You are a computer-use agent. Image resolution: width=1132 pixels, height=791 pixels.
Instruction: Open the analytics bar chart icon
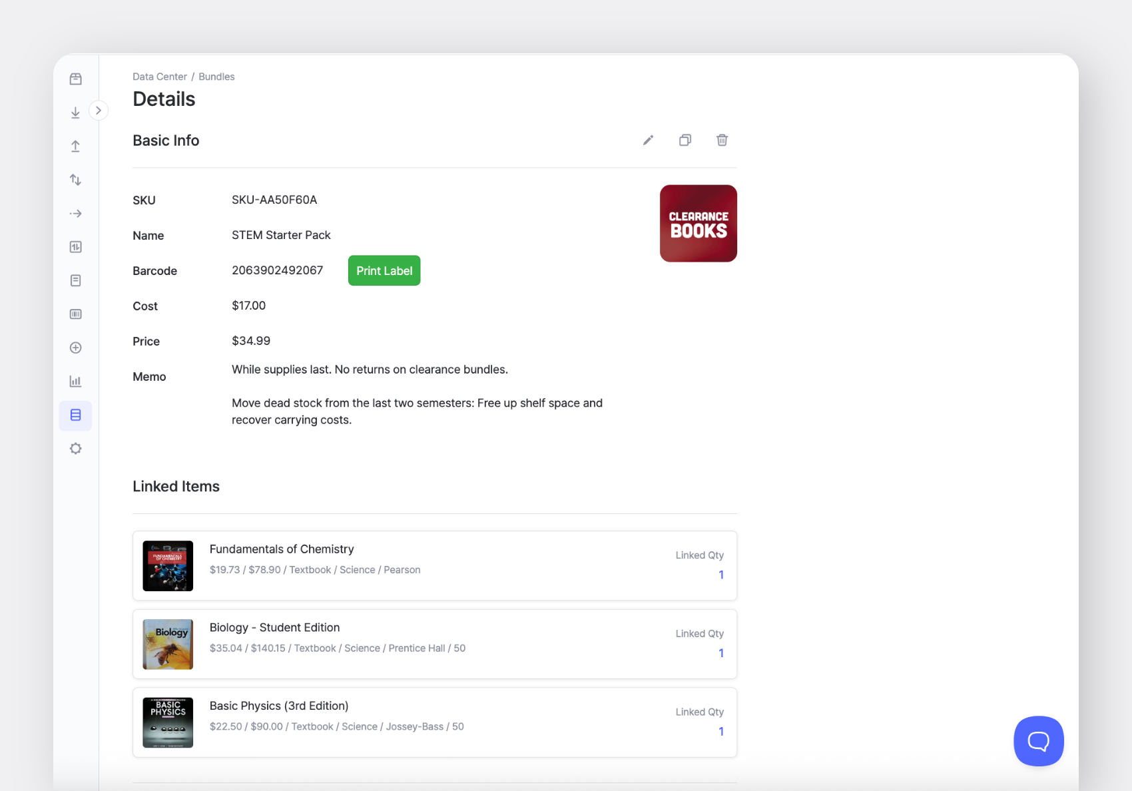tap(75, 381)
